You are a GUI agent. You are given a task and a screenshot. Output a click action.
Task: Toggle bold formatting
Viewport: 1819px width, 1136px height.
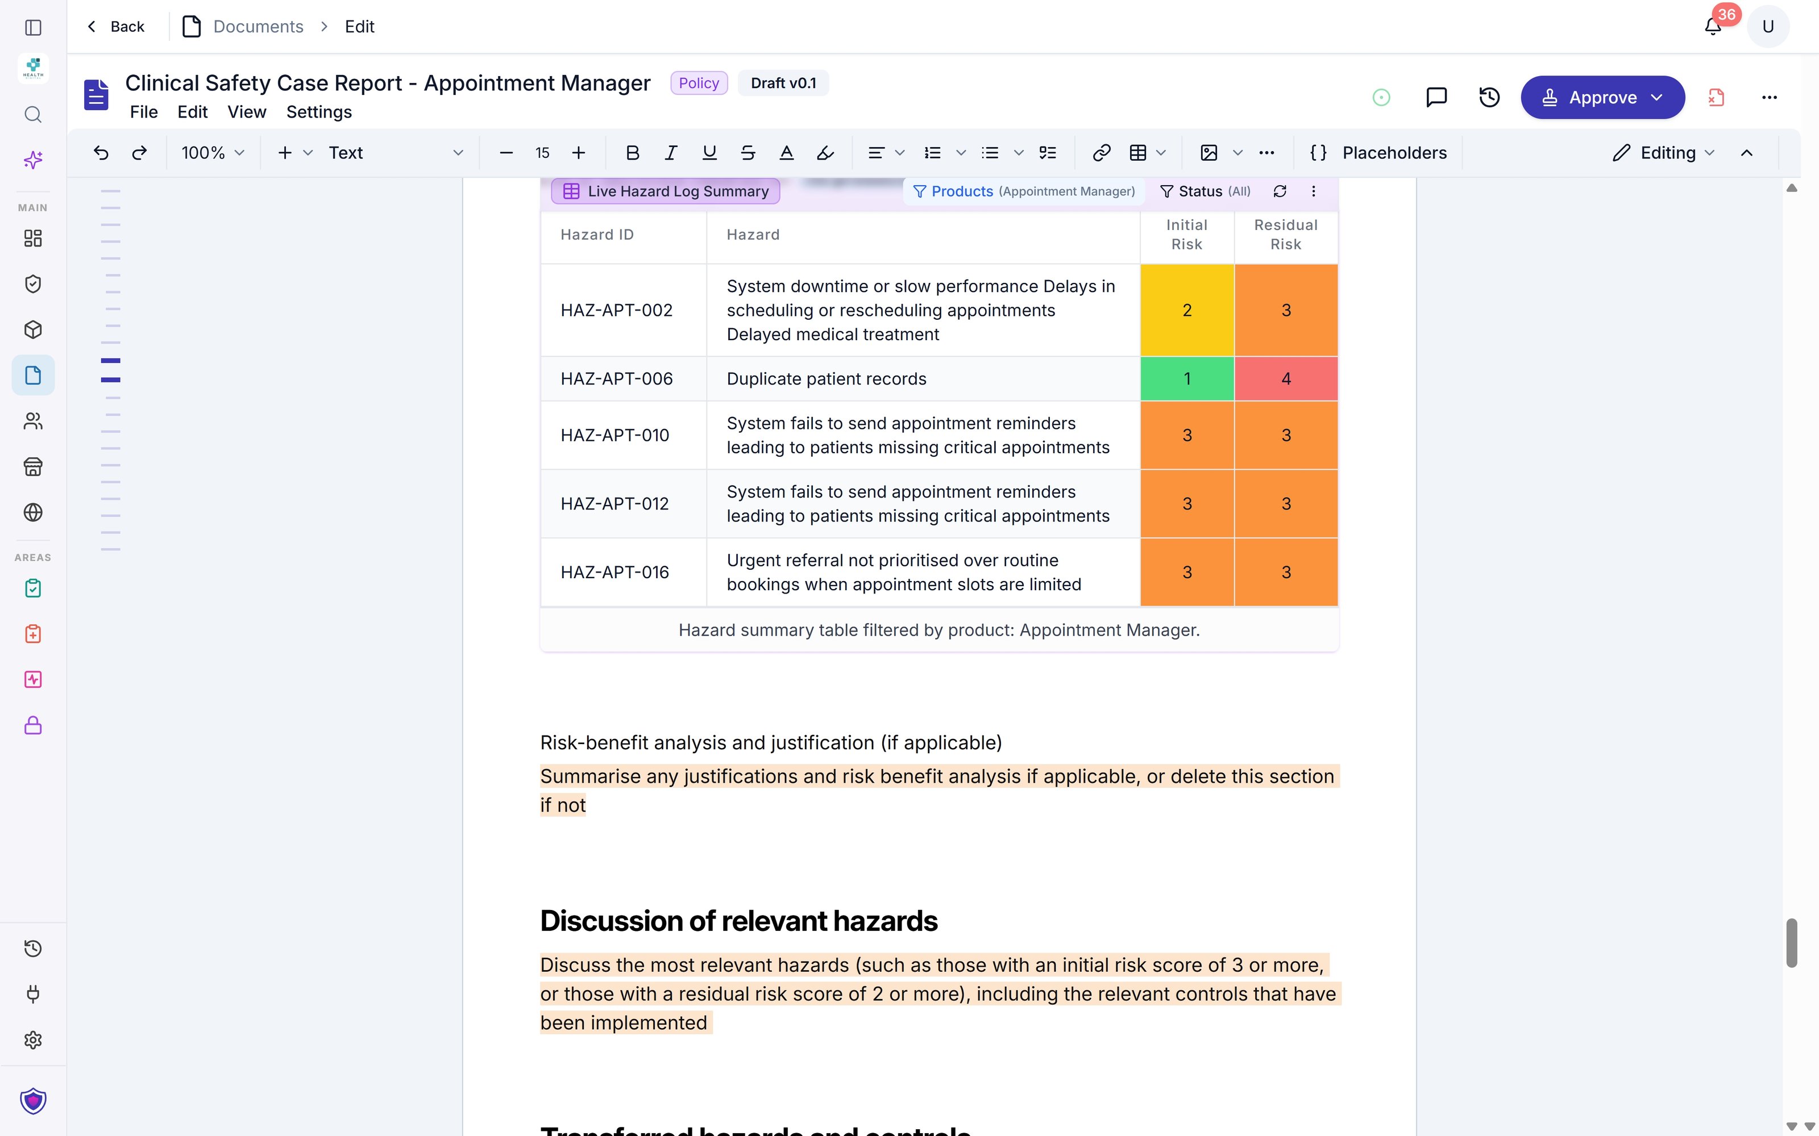coord(633,153)
